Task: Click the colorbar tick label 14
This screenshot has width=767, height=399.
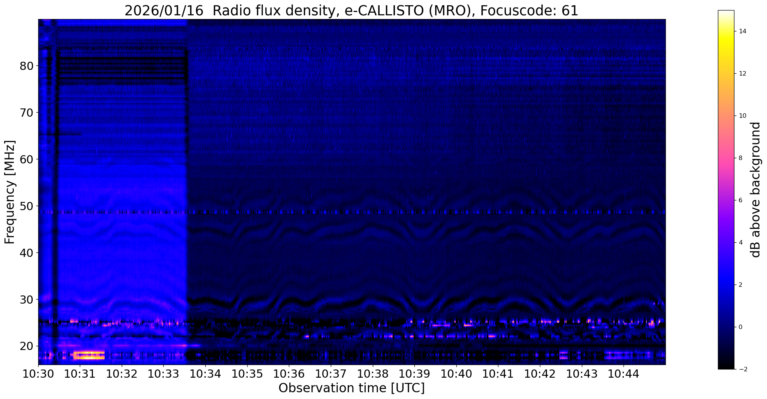Action: pyautogui.click(x=742, y=31)
